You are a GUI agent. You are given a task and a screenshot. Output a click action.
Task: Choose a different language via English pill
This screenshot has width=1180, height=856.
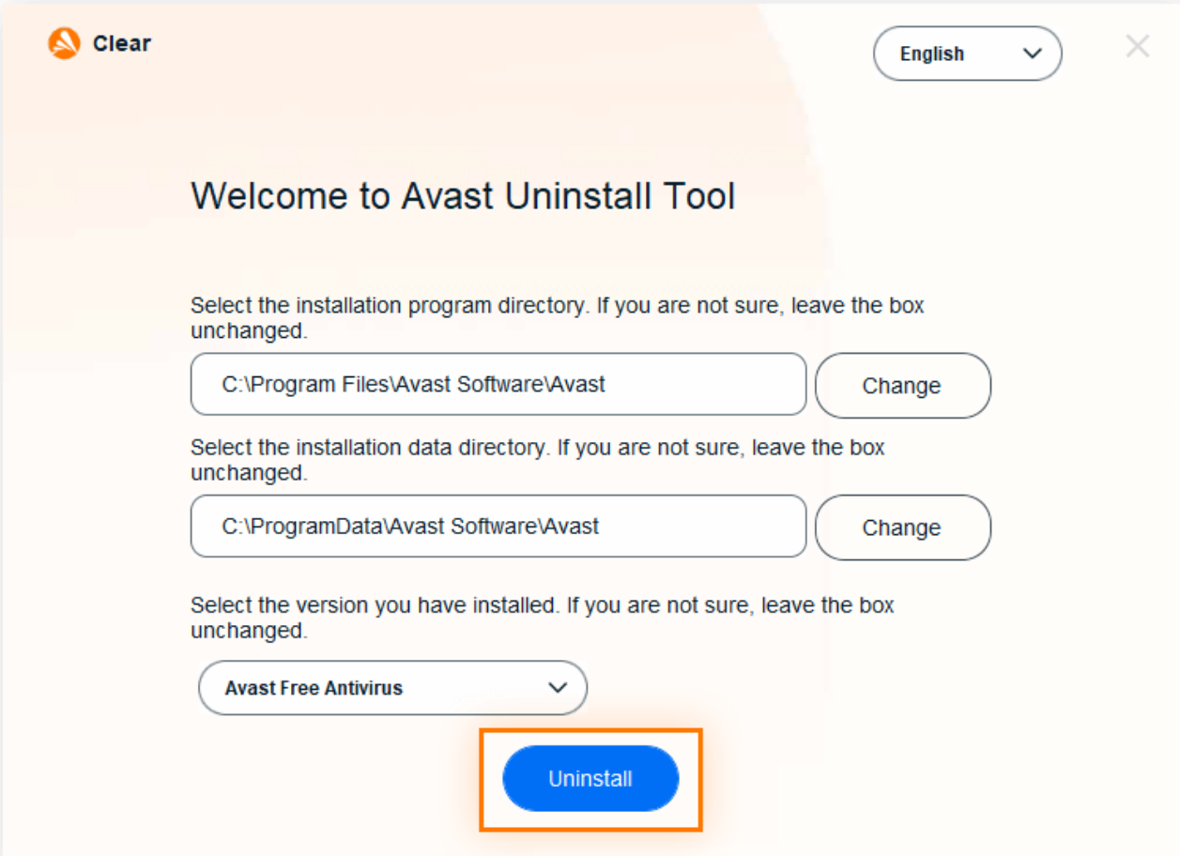(x=967, y=53)
